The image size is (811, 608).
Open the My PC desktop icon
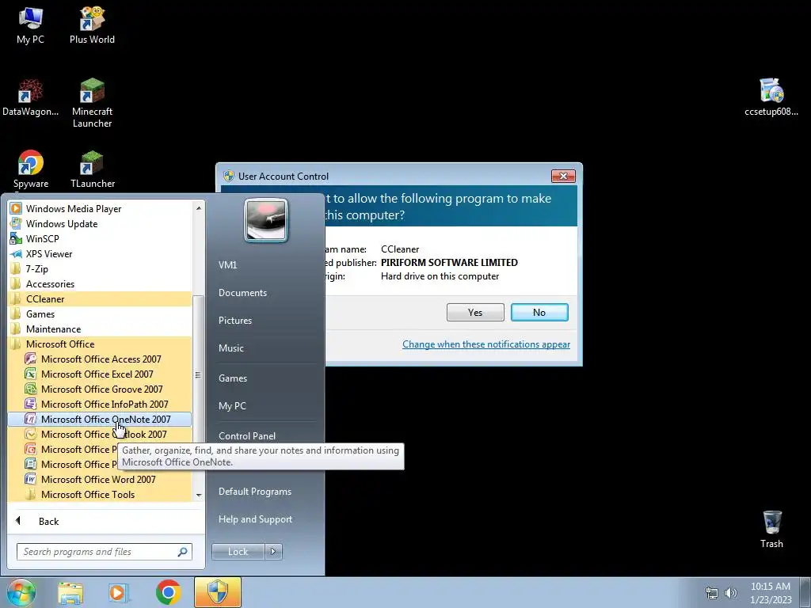pos(30,26)
